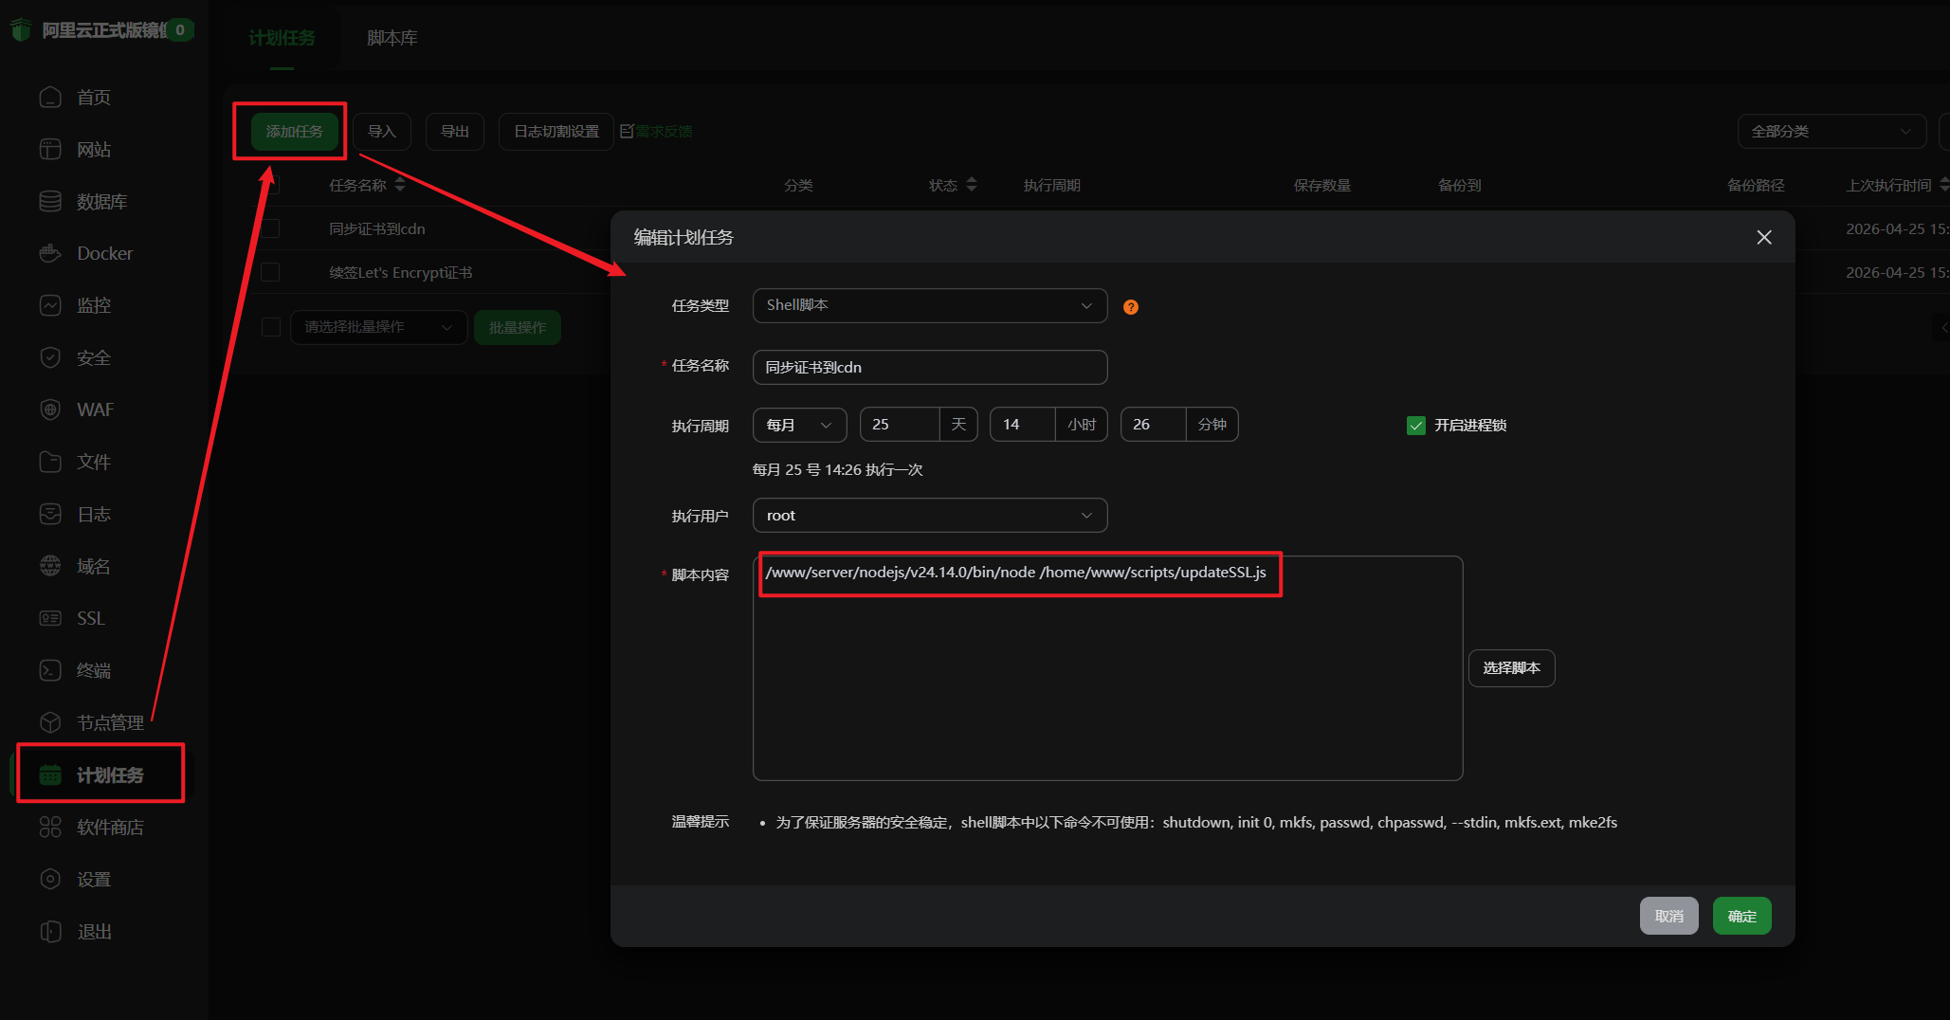Click the database icon in sidebar
The height and width of the screenshot is (1020, 1950).
[x=50, y=201]
